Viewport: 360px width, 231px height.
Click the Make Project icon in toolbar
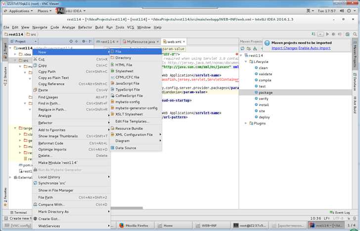click(314, 34)
